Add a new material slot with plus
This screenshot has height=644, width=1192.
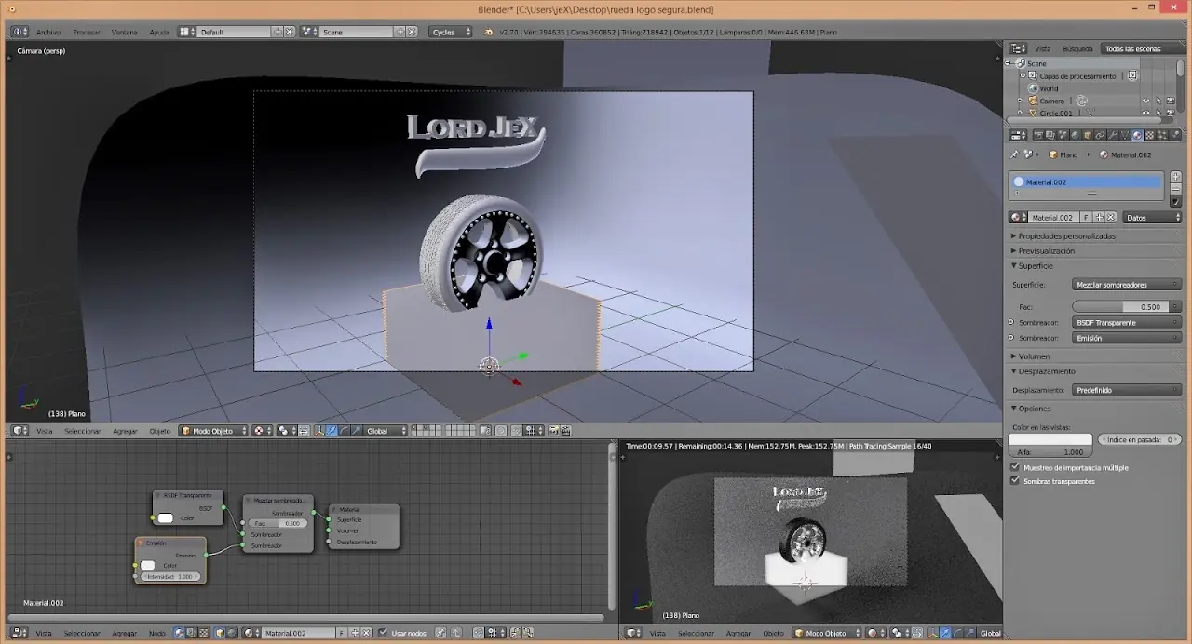(x=1175, y=176)
